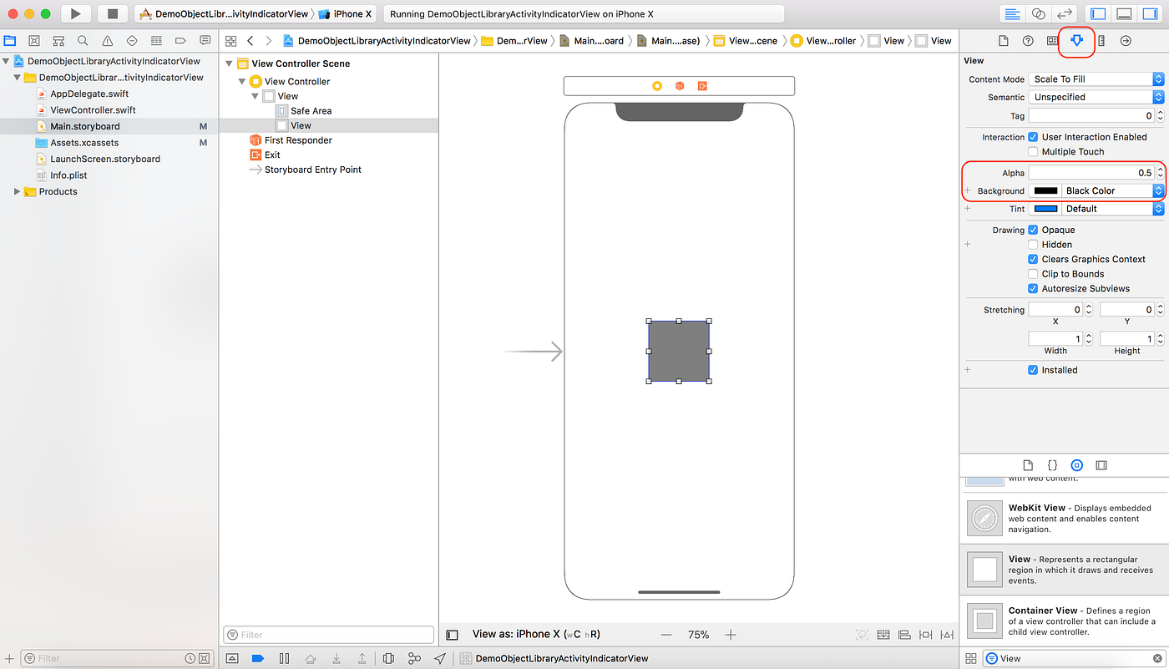This screenshot has width=1169, height=669.
Task: Open the Debug navigator icon
Action: coord(156,40)
